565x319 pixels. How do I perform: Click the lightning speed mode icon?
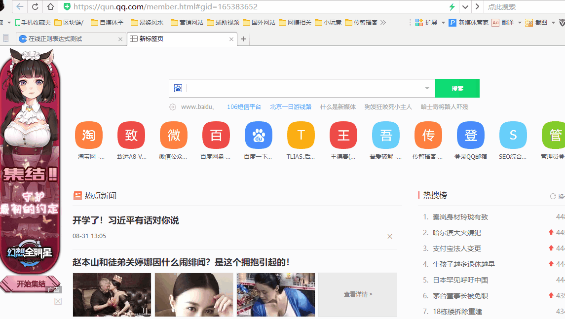[x=452, y=6]
